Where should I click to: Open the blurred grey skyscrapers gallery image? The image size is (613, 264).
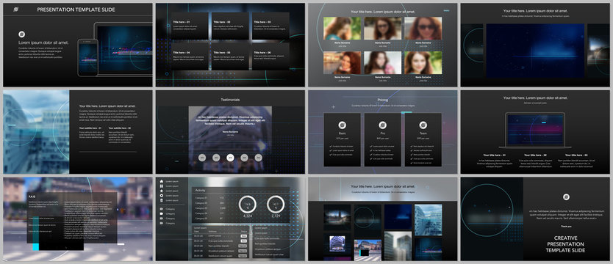point(398,246)
